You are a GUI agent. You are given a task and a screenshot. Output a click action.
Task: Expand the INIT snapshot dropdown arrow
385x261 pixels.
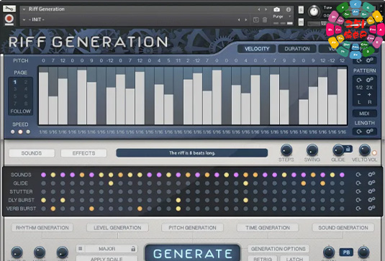[x=24, y=19]
